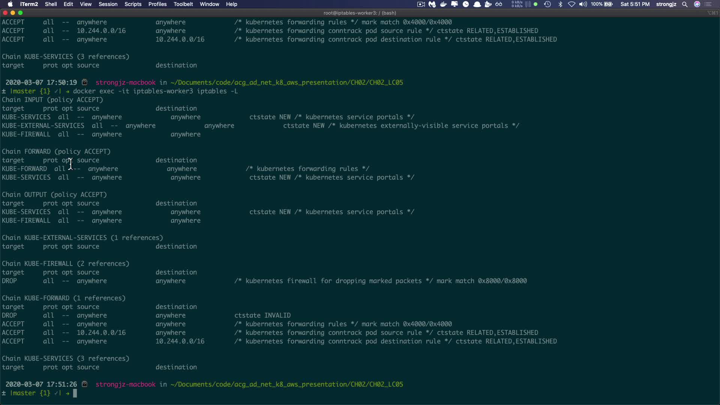Image resolution: width=720 pixels, height=405 pixels.
Task: Open the Scripts menu
Action: tap(133, 4)
